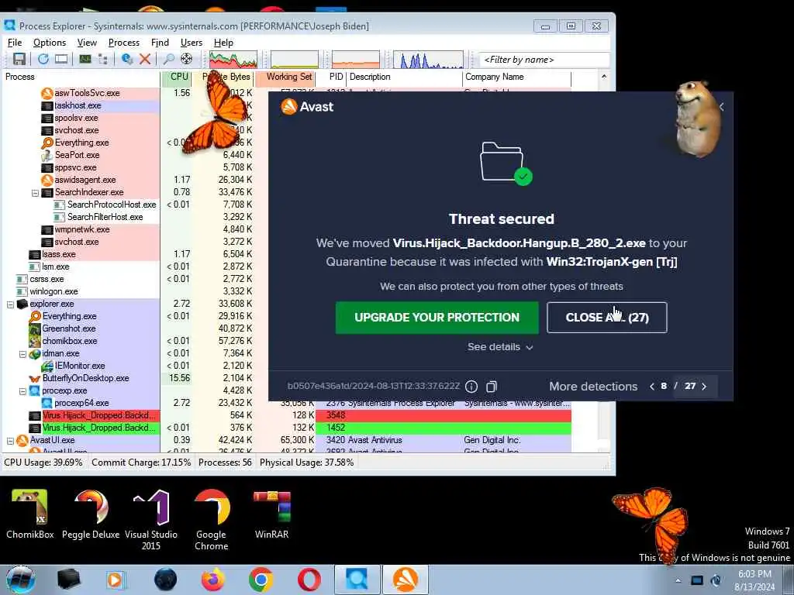Open the CPU usage history graph
Viewport: 794px width, 595px height.
coord(233,60)
